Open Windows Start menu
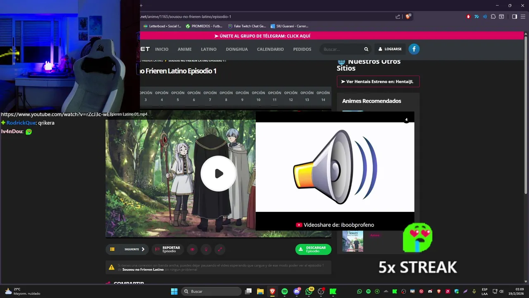Viewport: 529px width, 298px height. pos(174,291)
